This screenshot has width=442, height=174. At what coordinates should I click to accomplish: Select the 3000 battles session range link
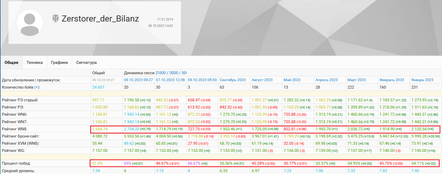[x=176, y=73]
